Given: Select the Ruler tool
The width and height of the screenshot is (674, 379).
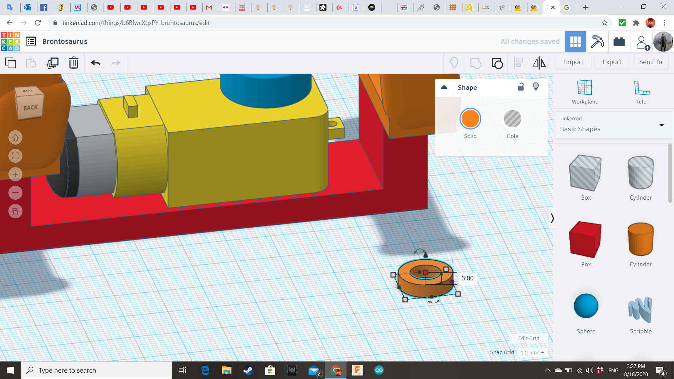Looking at the screenshot, I should pos(642,91).
